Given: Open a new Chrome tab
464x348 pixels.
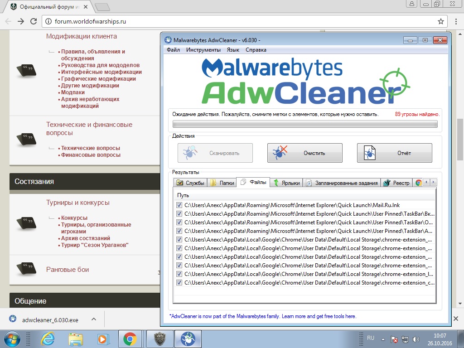Looking at the screenshot, I should click(103, 7).
